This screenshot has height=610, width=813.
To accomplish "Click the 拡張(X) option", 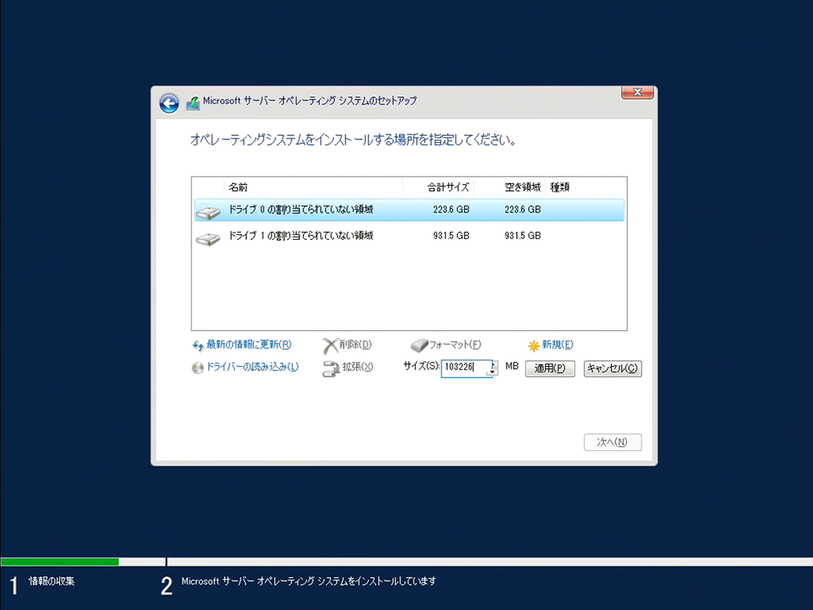I will [358, 367].
